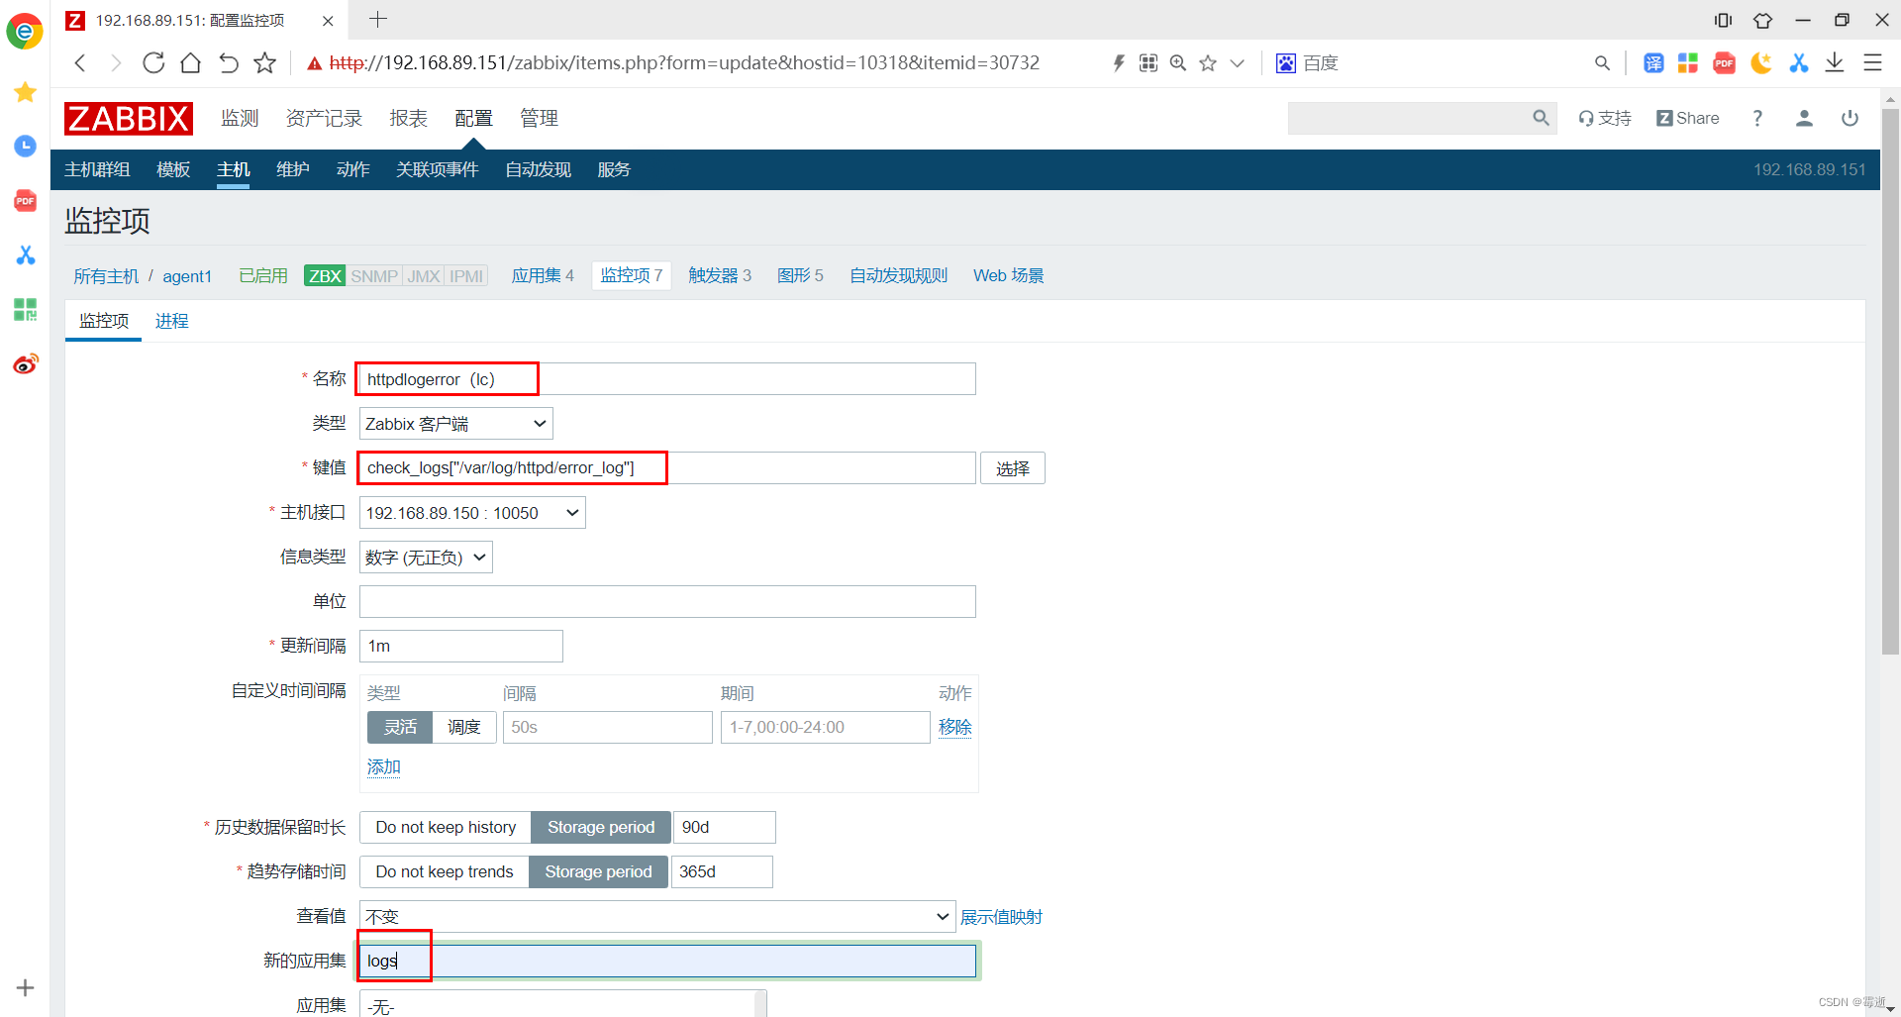Open the translate extension icon
The image size is (1901, 1017).
coord(1653,63)
